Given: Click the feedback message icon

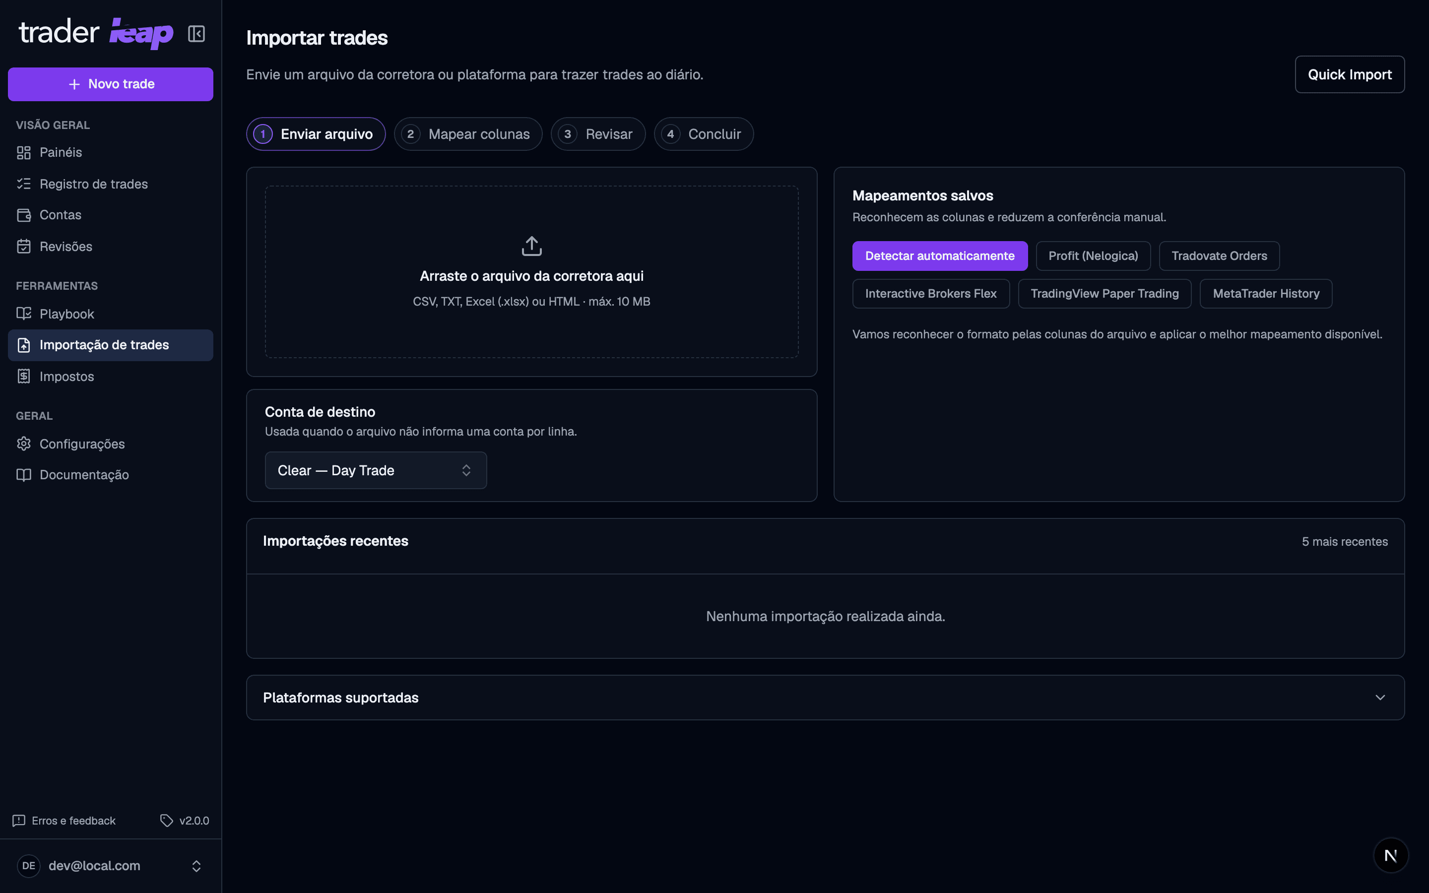Looking at the screenshot, I should pos(19,821).
